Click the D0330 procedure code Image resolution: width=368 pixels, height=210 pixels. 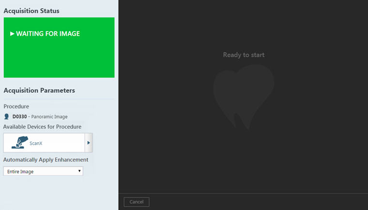20,117
